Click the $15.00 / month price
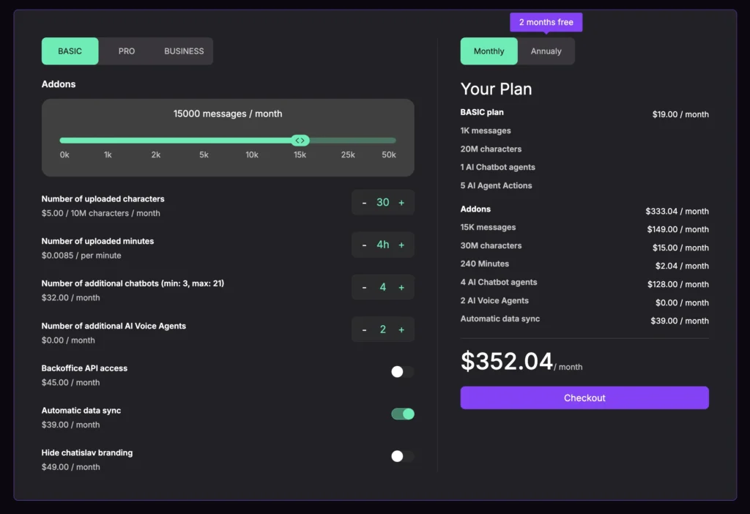The height and width of the screenshot is (514, 750). pos(680,247)
